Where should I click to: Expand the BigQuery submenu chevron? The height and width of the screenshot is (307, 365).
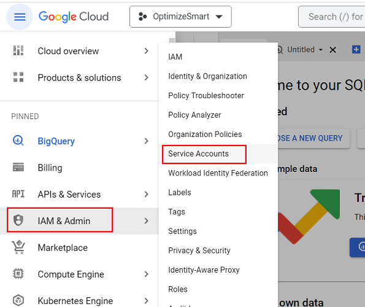[146, 141]
